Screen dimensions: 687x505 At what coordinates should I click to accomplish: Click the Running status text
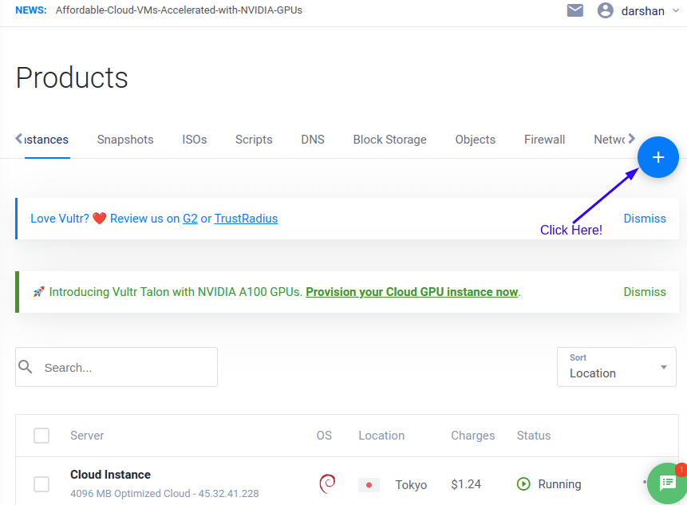(559, 484)
